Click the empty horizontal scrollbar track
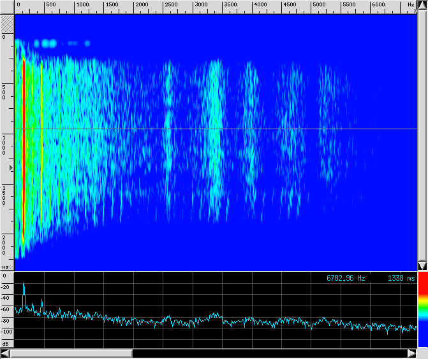This screenshot has height=359, width=428. [x=268, y=353]
